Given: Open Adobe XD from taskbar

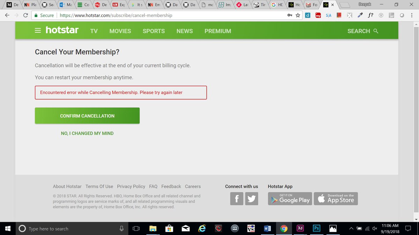Looking at the screenshot, I should coord(300,228).
